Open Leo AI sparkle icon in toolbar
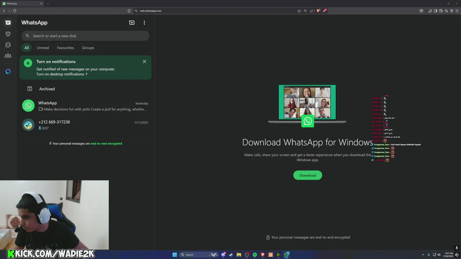This screenshot has width=461, height=259. tap(446, 11)
